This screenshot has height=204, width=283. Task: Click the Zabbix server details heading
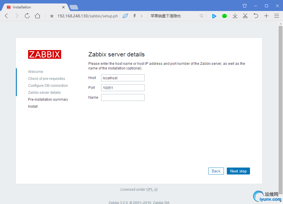pos(116,54)
